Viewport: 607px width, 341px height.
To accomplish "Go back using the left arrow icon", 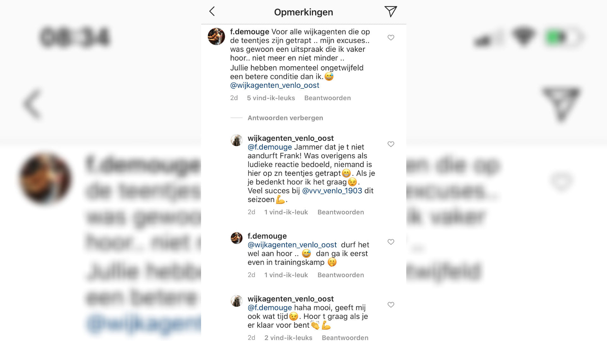I will tap(212, 11).
